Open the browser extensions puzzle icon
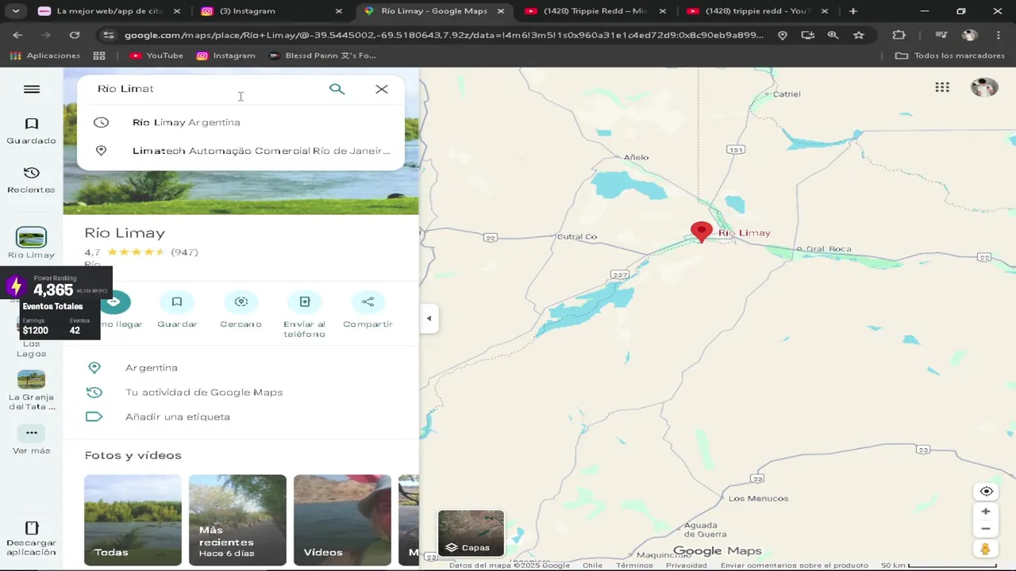 [x=899, y=35]
